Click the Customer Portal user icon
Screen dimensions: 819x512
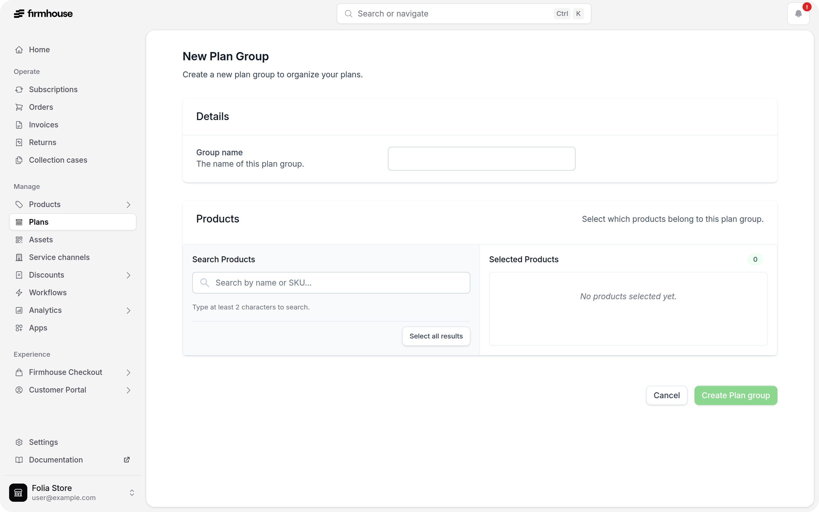[19, 389]
